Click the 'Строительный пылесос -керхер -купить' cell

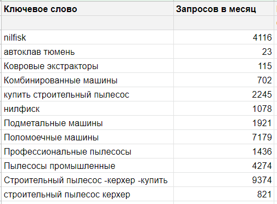(88, 180)
